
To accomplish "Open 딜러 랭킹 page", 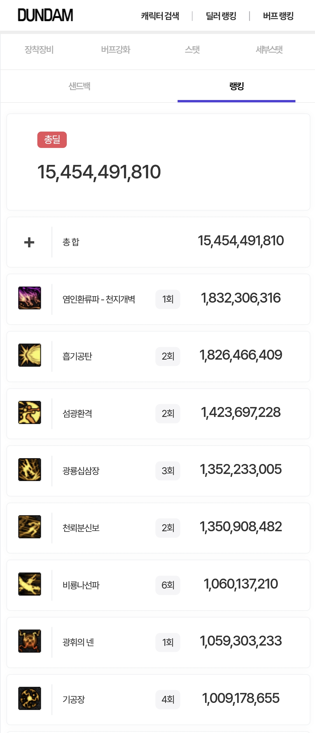I will [221, 16].
